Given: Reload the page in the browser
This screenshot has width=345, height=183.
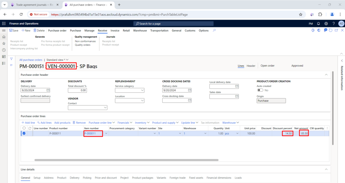Looking at the screenshot, I should tap(21, 14).
